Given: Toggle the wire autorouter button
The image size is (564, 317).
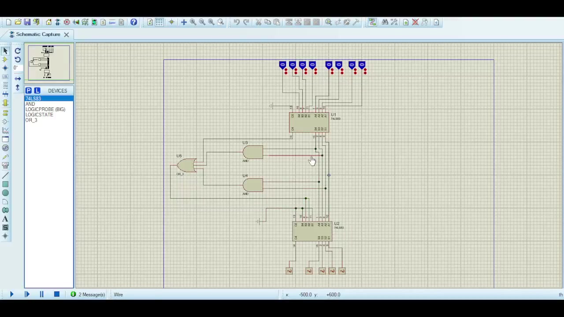Looking at the screenshot, I should (372, 22).
